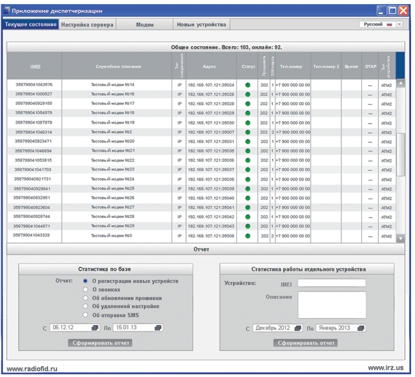Click scroll-up arrow of device table
The width and height of the screenshot is (415, 377).
401,84
